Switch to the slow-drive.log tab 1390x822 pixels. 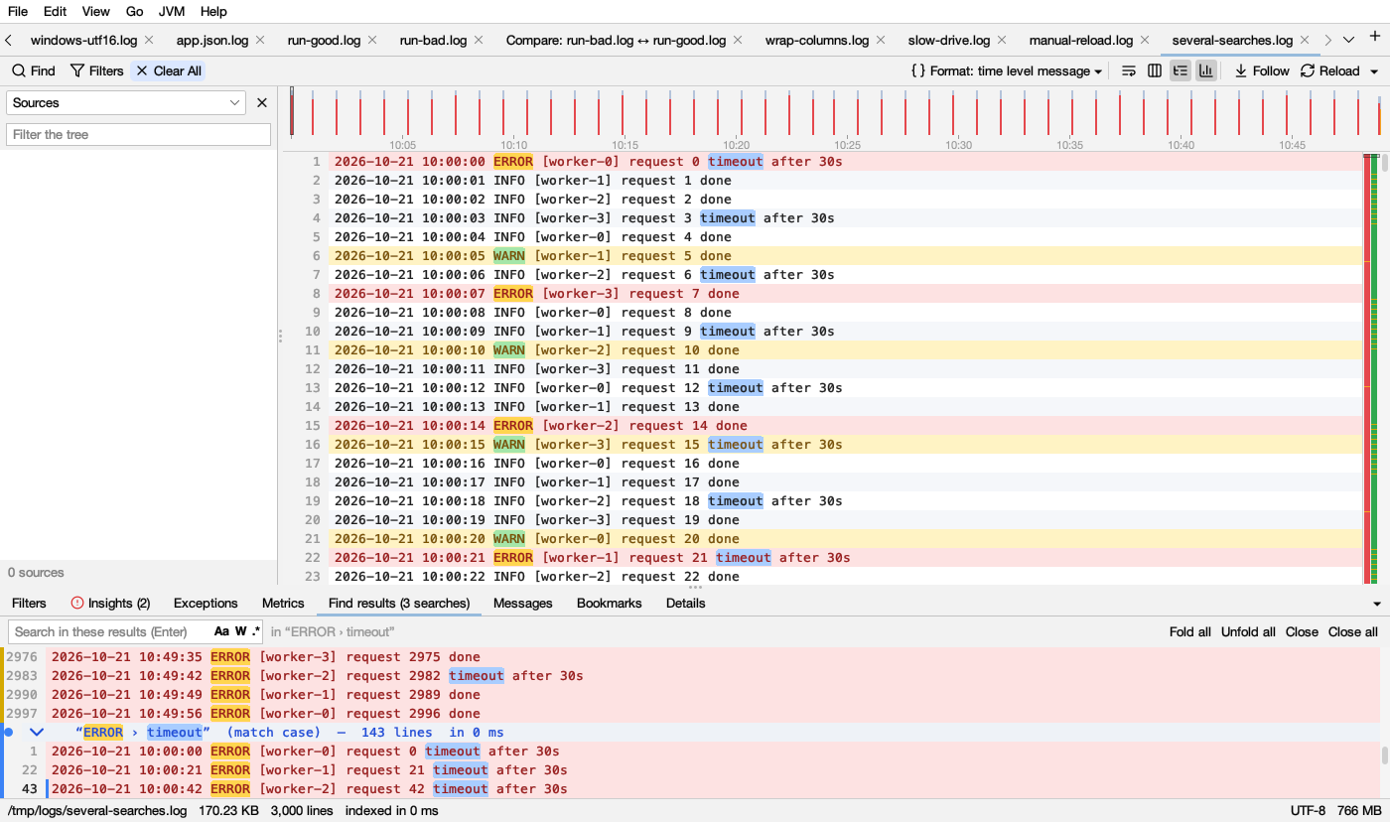(948, 40)
